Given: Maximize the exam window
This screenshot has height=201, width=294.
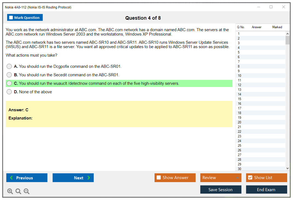Looking at the screenshot, I should (x=271, y=7).
